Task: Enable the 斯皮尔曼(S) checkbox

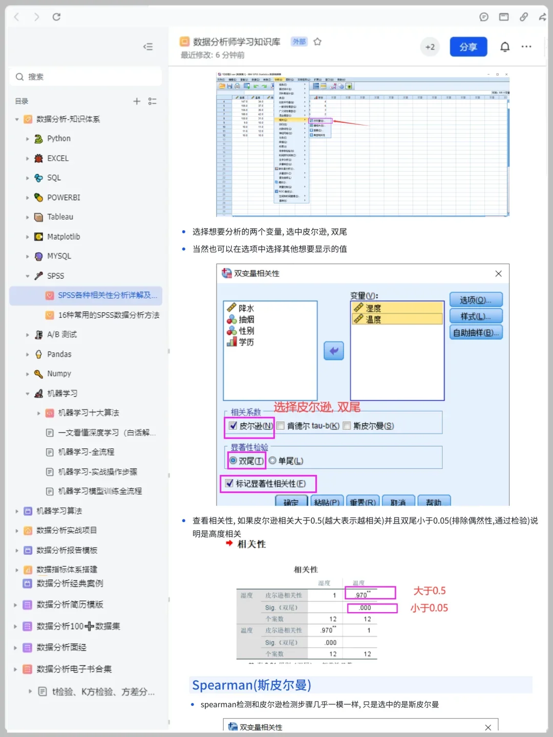Action: [347, 426]
